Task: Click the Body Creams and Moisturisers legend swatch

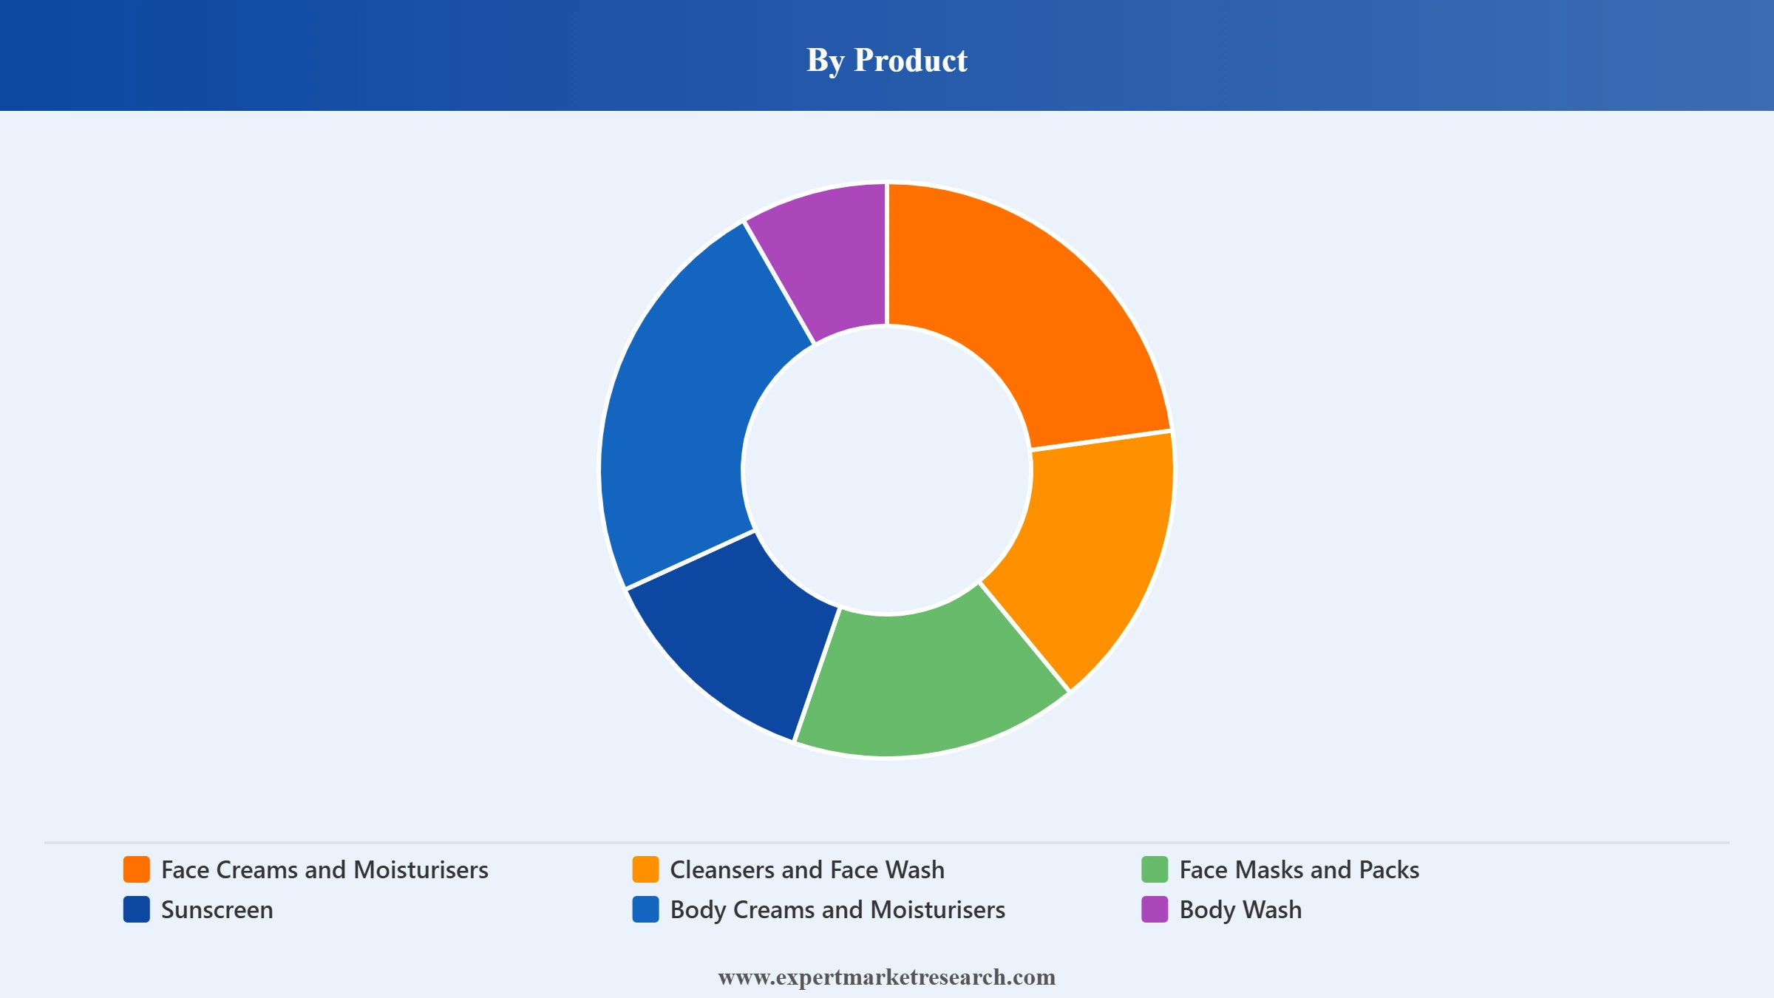Action: coord(645,909)
